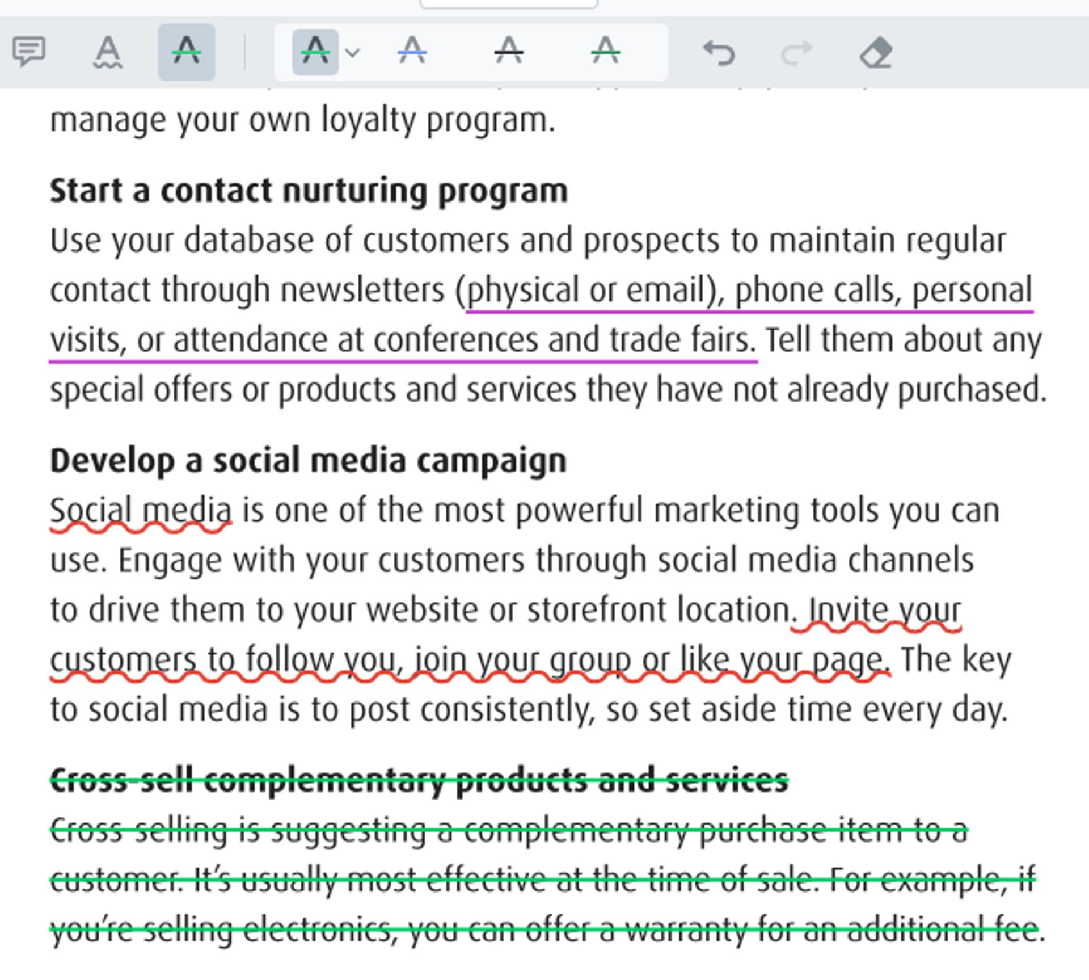Click text 'Engage with your customers through'
Viewport: 1089px width, 980px height.
pos(382,561)
